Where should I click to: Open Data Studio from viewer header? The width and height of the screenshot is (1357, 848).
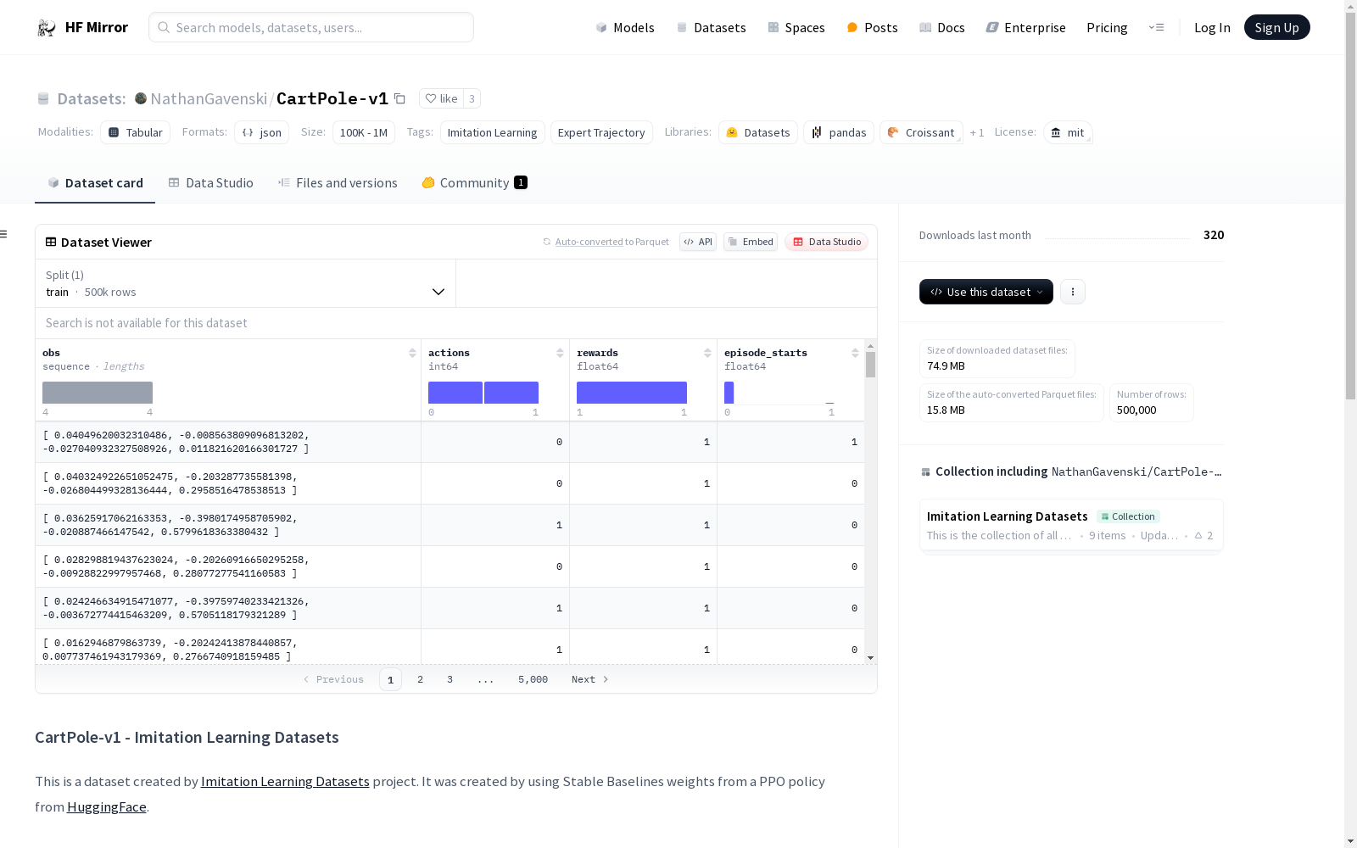(x=827, y=242)
